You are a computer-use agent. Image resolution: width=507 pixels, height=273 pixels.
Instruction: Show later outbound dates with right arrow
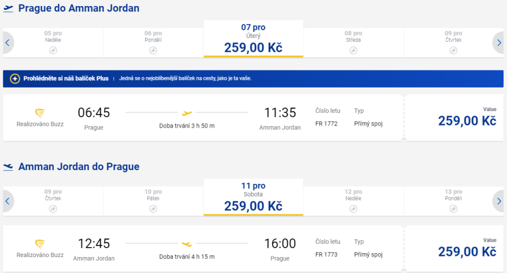tap(499, 42)
